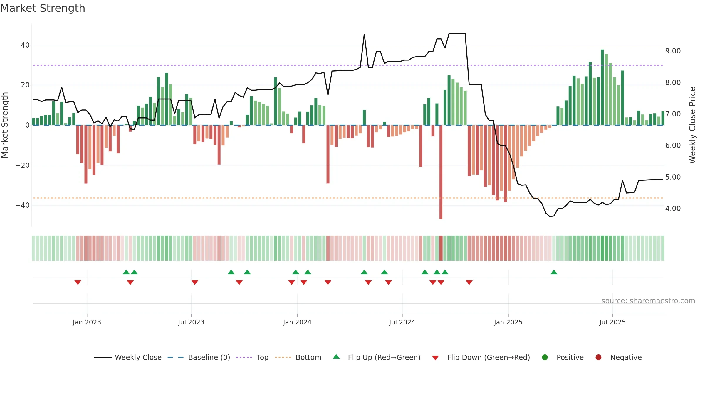
Task: Toggle the Positive legend entry
Action: pos(563,357)
